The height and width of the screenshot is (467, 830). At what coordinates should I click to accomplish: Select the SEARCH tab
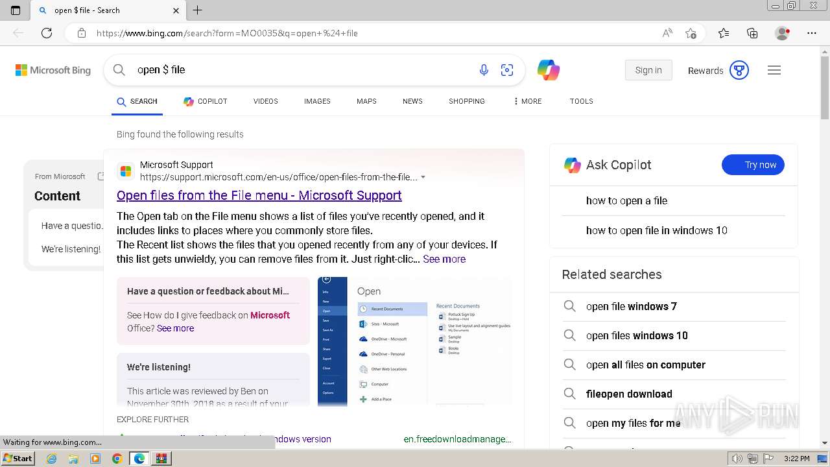137,102
